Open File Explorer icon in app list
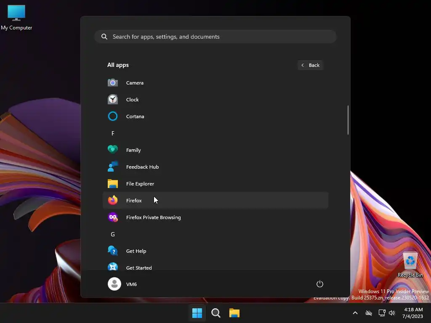This screenshot has width=431, height=323. (x=113, y=183)
